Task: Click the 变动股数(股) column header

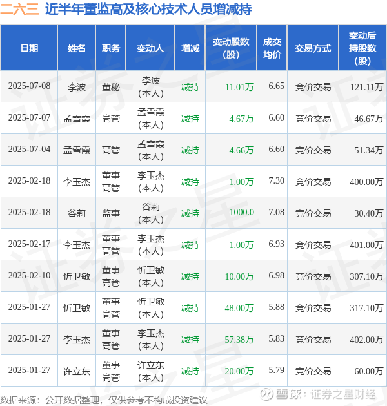Action: pos(231,48)
